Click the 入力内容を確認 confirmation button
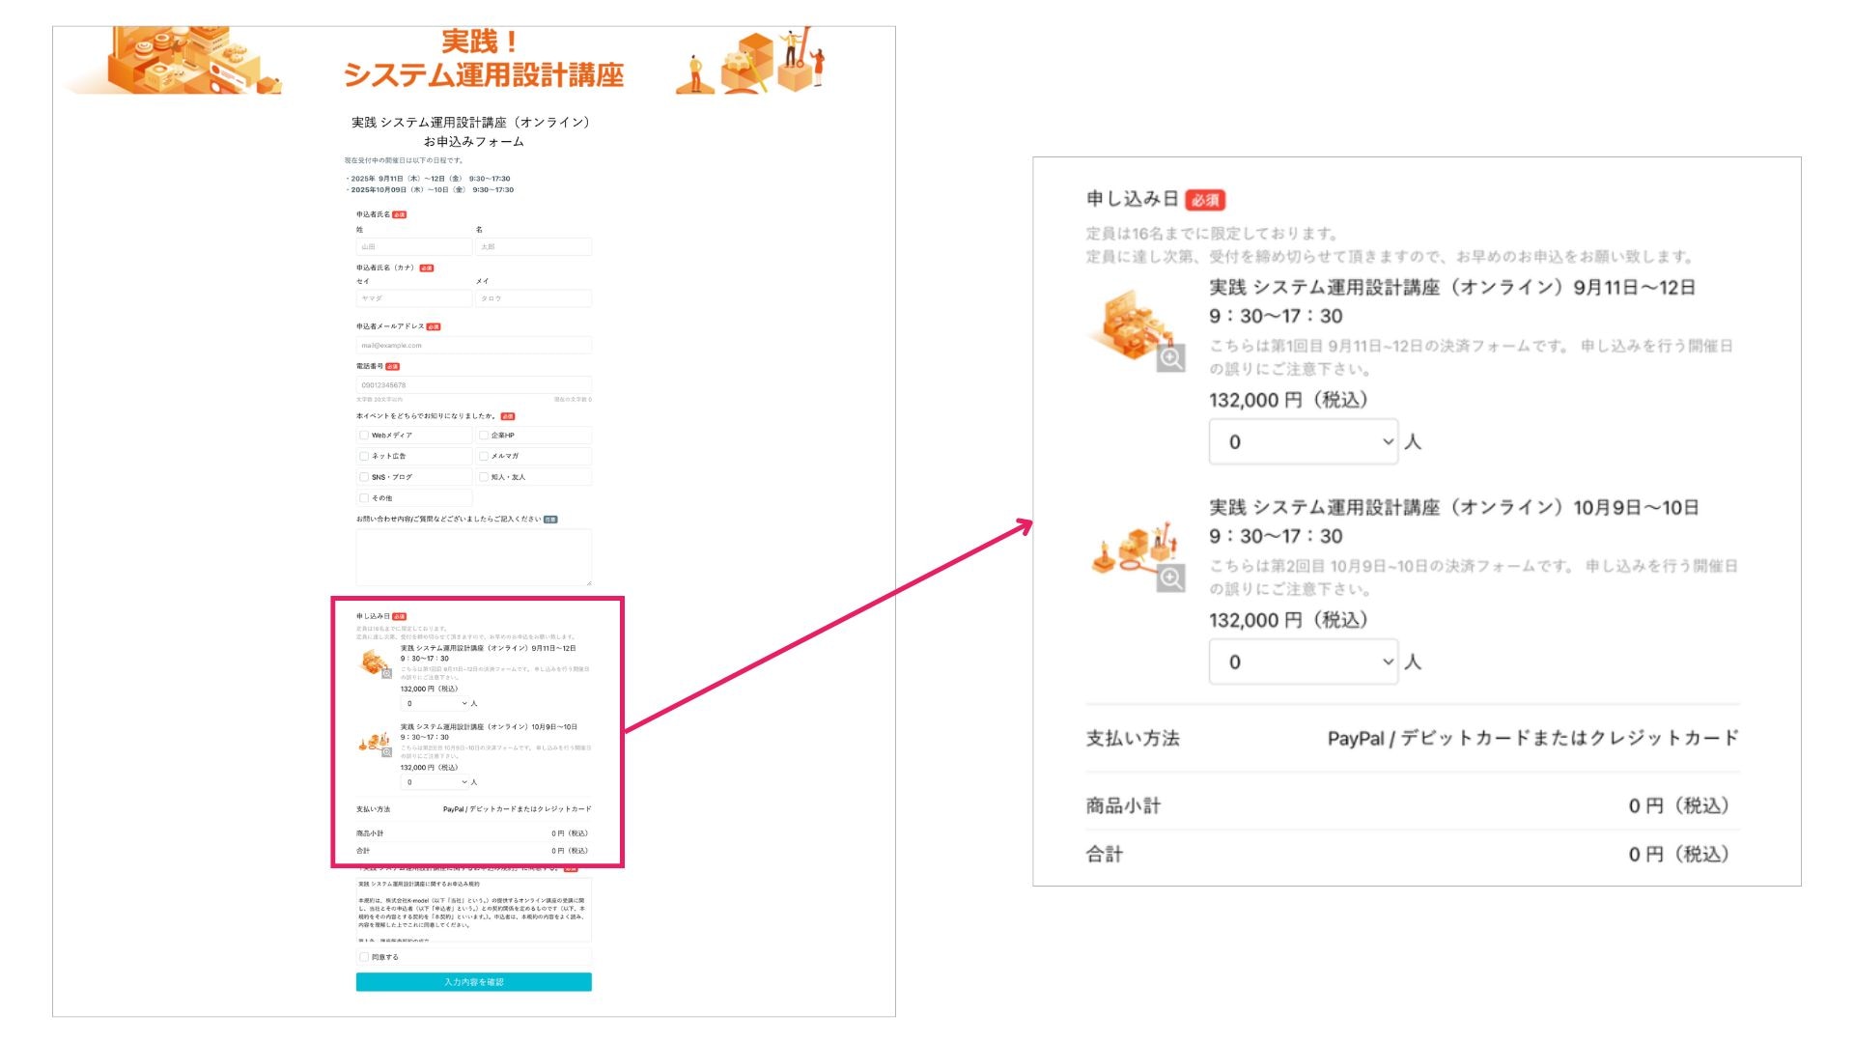 (474, 981)
